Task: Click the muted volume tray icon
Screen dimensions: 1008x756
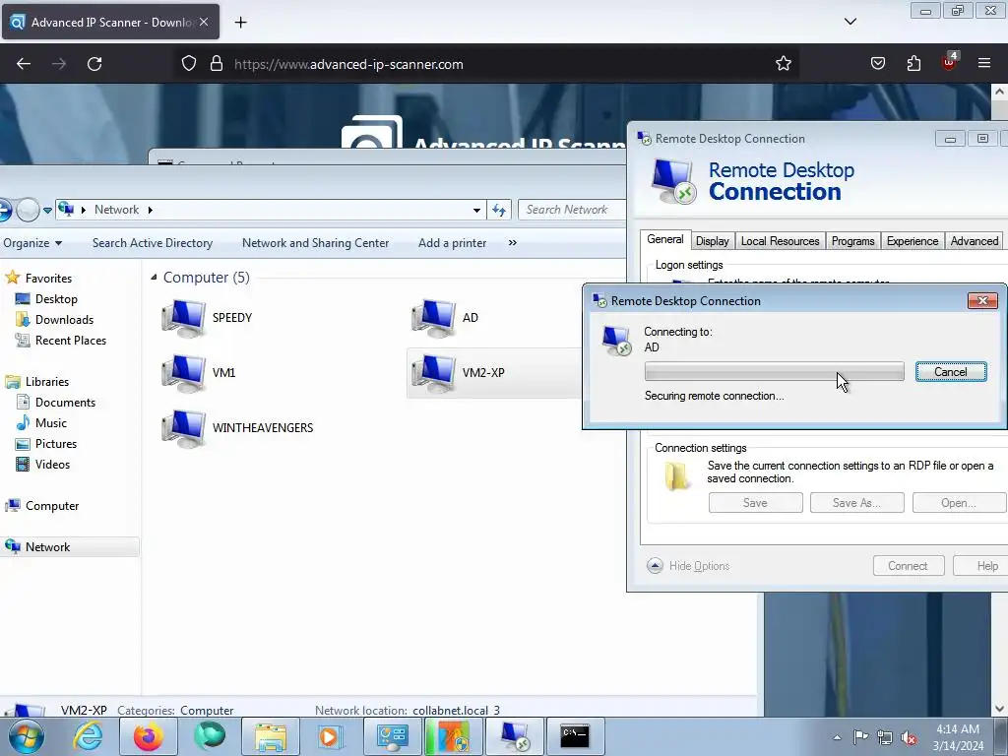Action: [909, 737]
